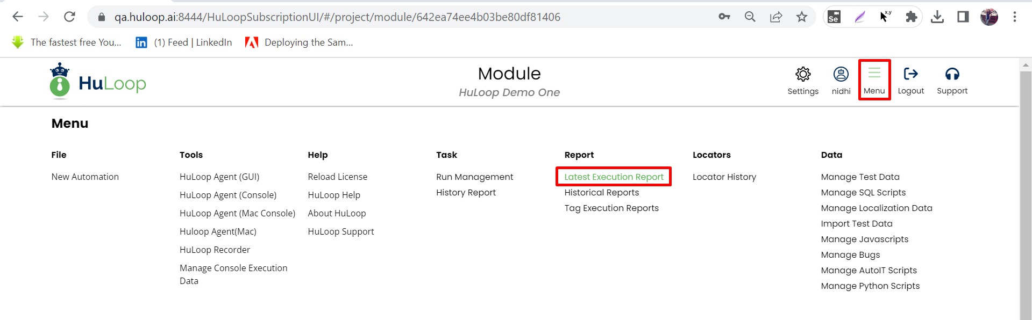1032x320 pixels.
Task: Click the browser address bar URL
Action: click(x=337, y=17)
